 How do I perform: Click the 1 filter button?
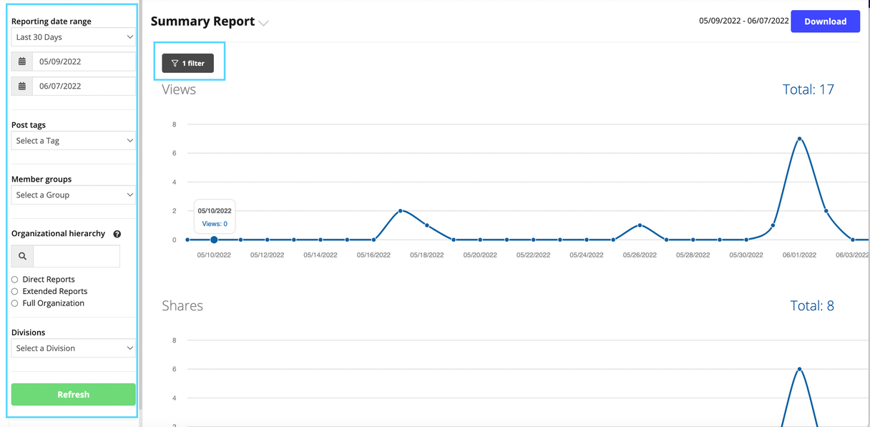[188, 64]
